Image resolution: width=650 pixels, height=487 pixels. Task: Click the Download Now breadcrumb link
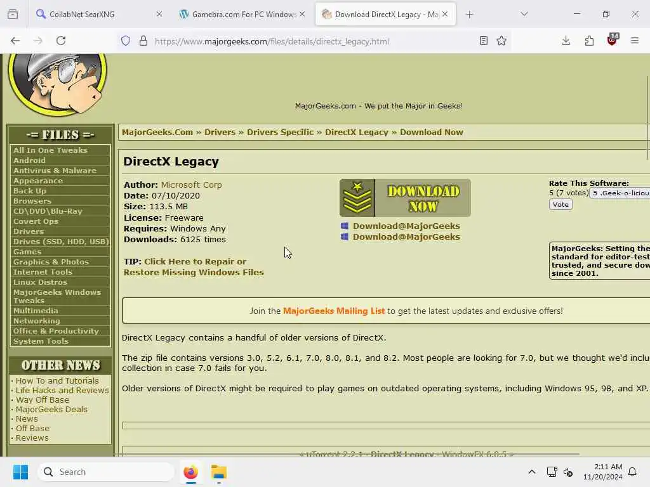(x=432, y=132)
